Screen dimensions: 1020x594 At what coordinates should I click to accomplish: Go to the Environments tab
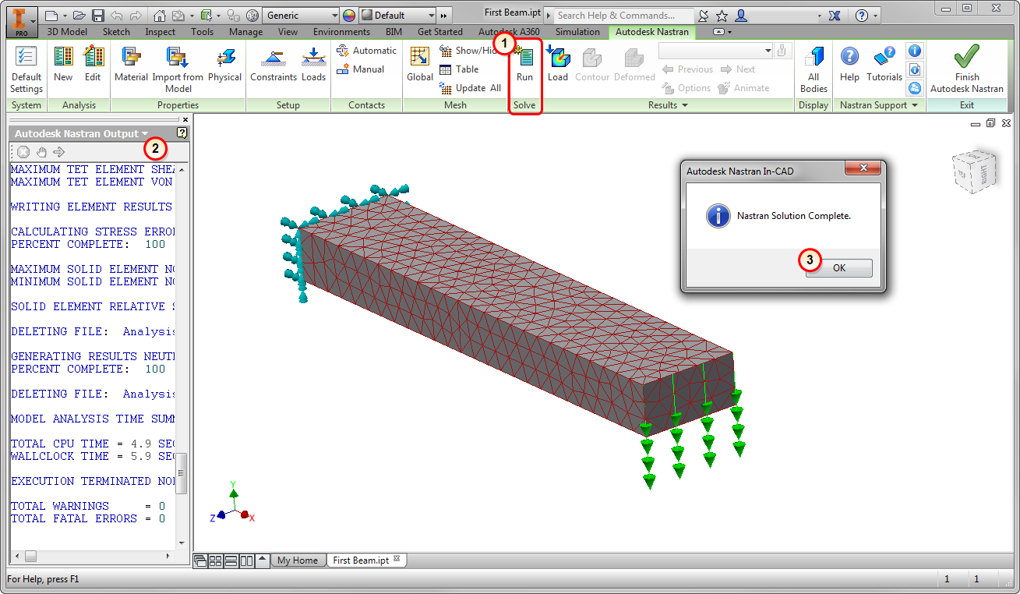pos(341,32)
